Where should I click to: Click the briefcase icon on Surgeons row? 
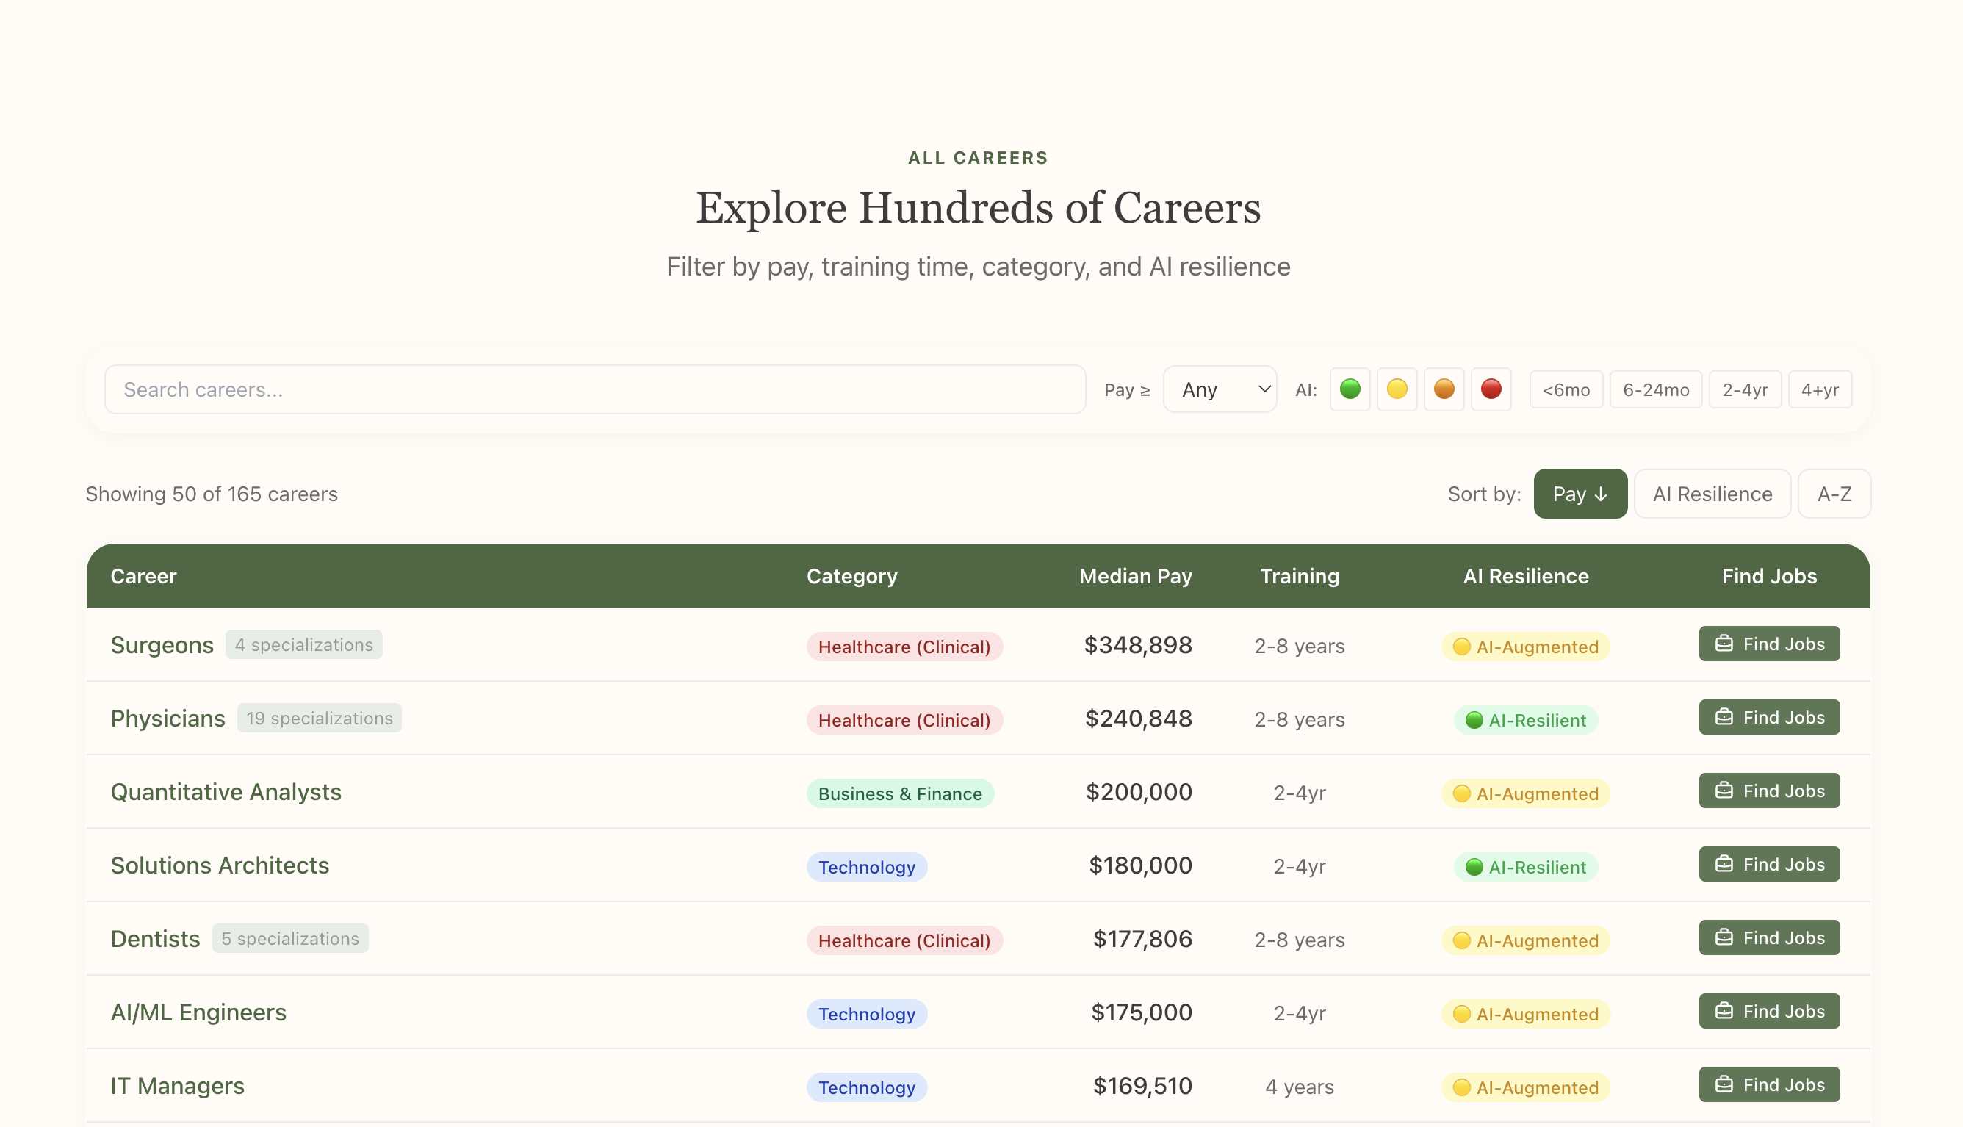click(x=1726, y=644)
